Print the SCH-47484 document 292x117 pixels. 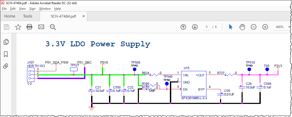click(30, 27)
